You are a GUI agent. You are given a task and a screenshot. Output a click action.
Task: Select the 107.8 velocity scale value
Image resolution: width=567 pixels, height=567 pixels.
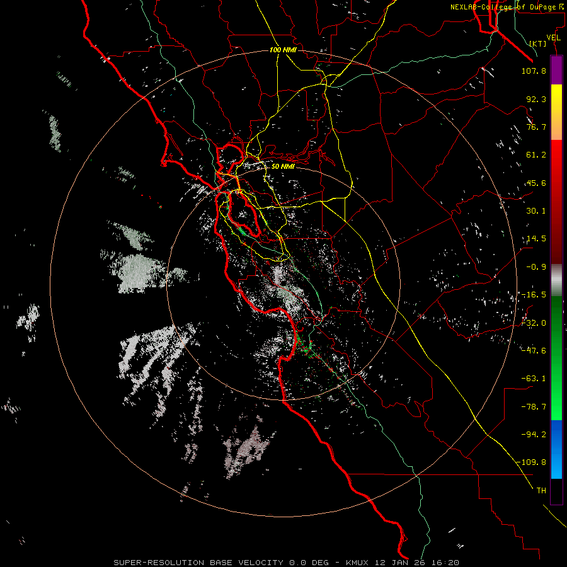(x=534, y=71)
